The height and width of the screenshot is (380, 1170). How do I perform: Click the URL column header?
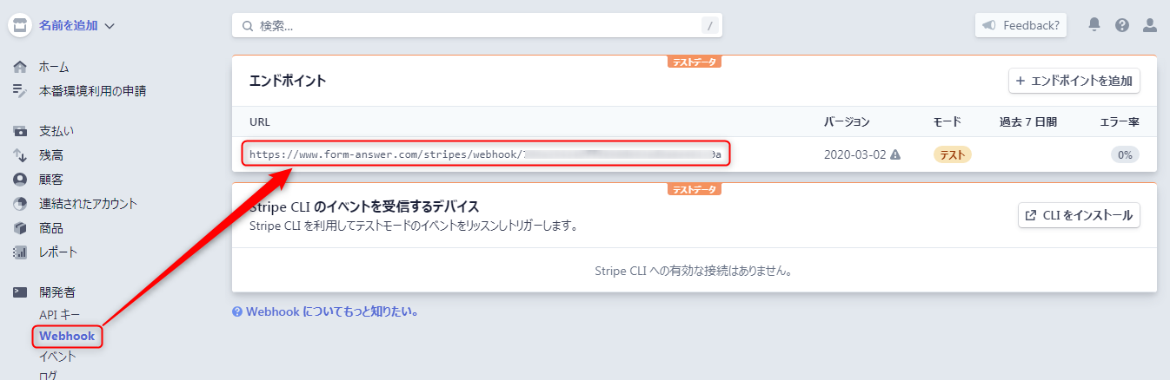click(x=260, y=121)
